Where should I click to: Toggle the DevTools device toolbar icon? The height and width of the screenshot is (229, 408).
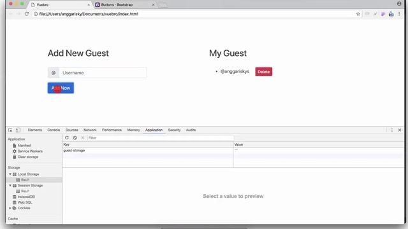18,130
